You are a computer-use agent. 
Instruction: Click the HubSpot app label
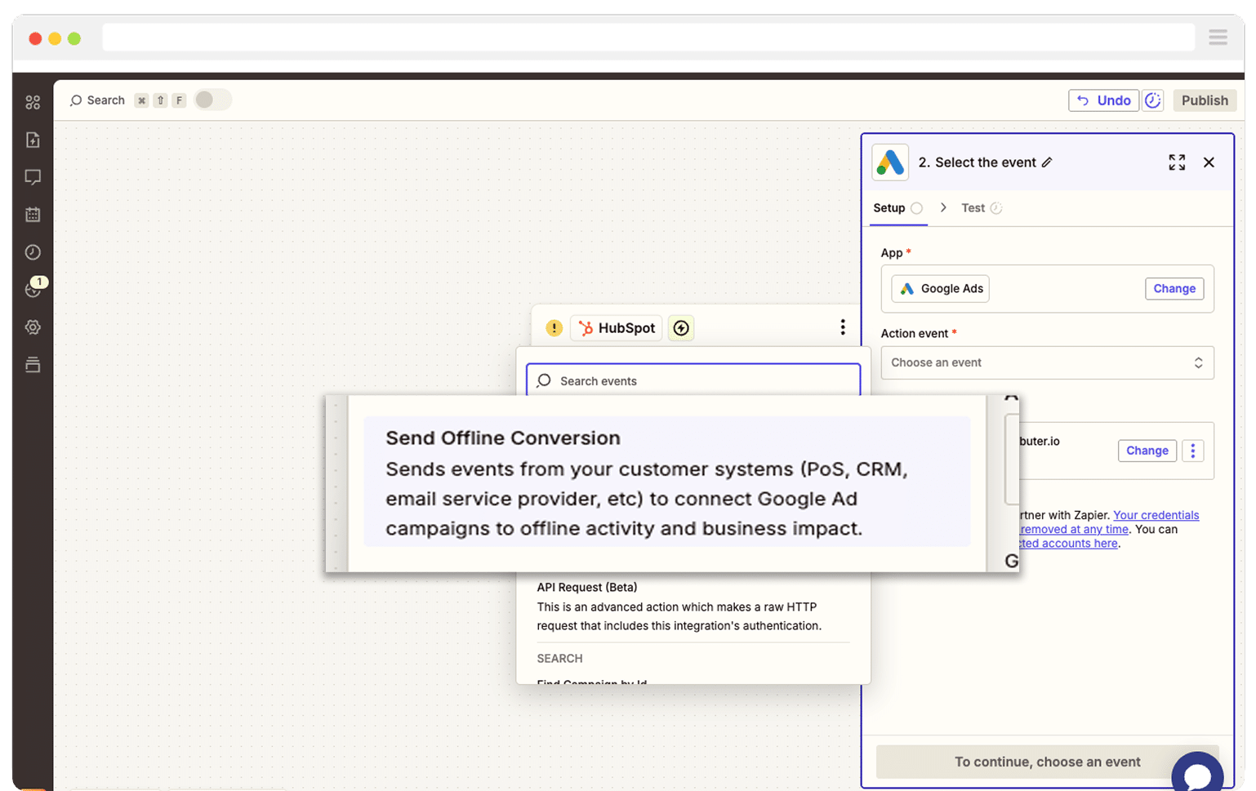pyautogui.click(x=617, y=328)
